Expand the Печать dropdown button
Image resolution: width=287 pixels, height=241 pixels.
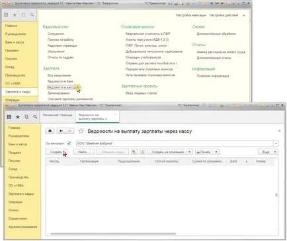click(207, 152)
